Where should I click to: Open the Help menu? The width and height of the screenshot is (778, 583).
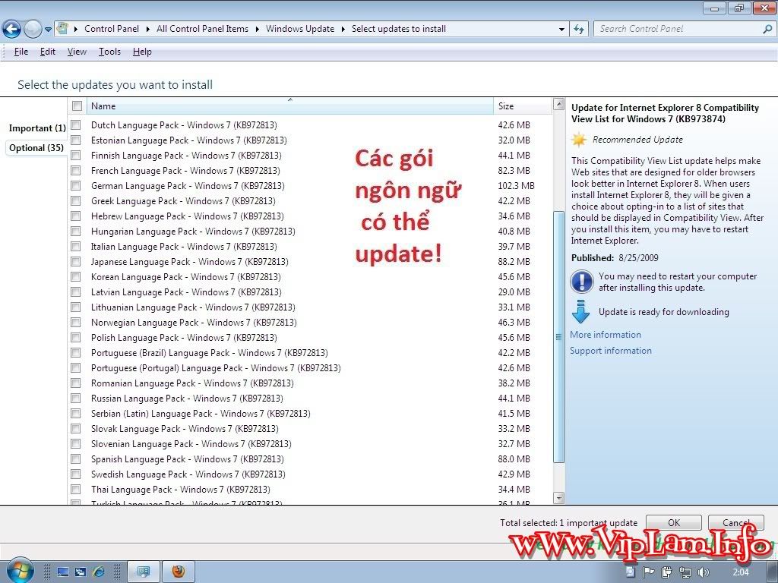142,52
